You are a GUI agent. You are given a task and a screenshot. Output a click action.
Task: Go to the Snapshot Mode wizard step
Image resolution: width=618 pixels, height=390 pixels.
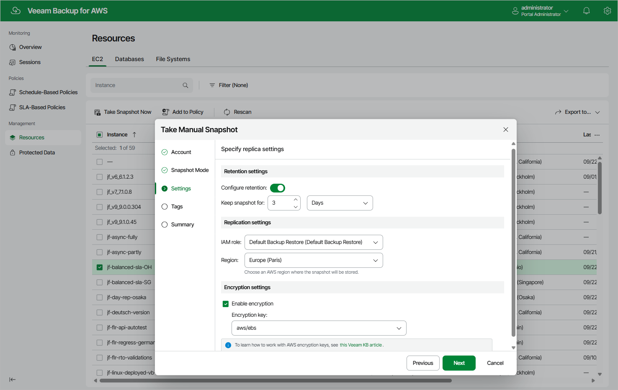190,170
